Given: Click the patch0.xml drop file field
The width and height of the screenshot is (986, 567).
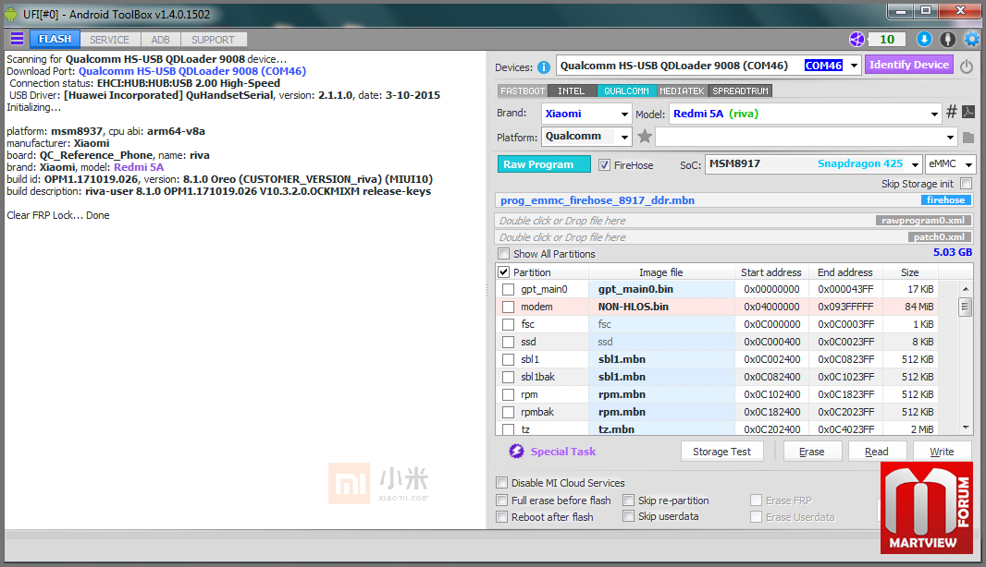Looking at the screenshot, I should (x=733, y=237).
